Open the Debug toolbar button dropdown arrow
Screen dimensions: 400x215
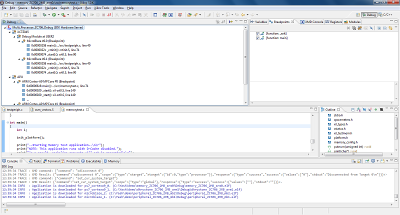click(49, 15)
